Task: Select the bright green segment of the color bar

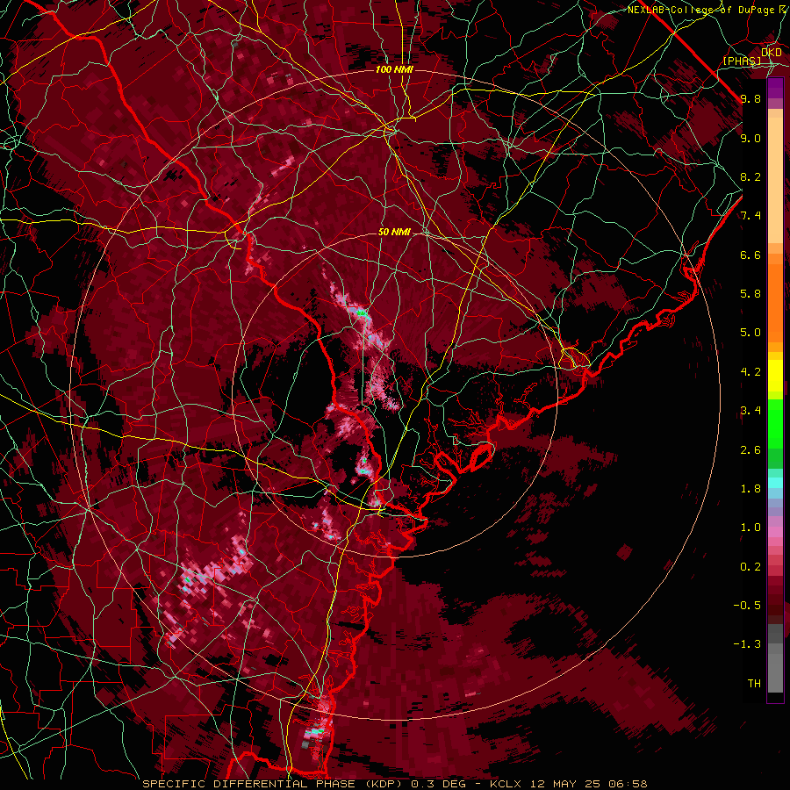Action: click(x=775, y=423)
